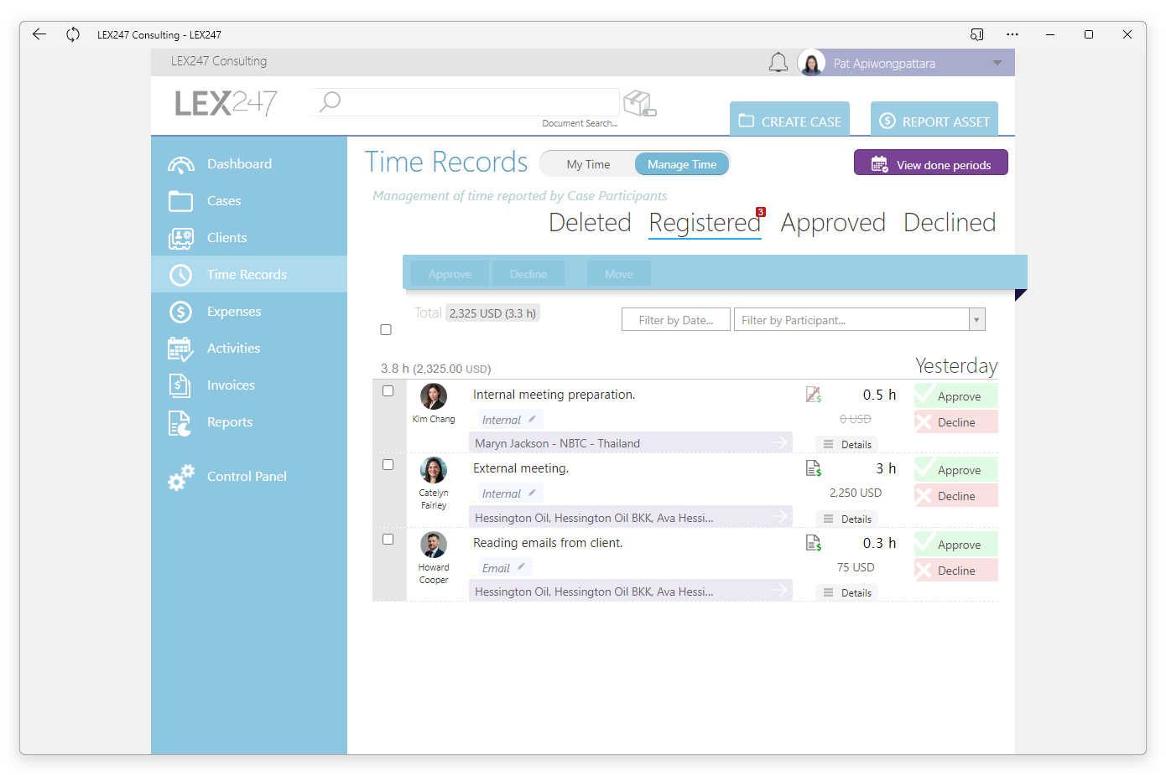Open arrow for Maryn Jackson - NBTC case

click(780, 442)
